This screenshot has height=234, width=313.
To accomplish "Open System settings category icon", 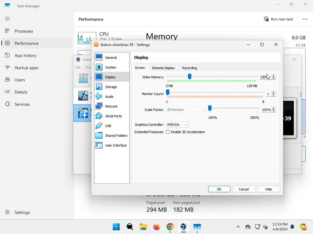I will coord(99,67).
